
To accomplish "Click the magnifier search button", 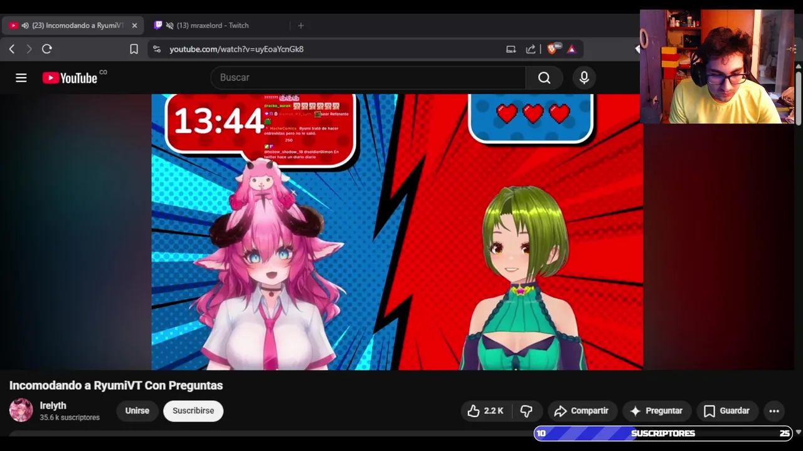I will pos(544,78).
